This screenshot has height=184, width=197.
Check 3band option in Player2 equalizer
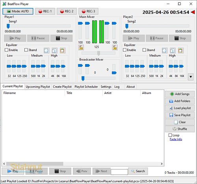pyautogui.click(x=144, y=50)
